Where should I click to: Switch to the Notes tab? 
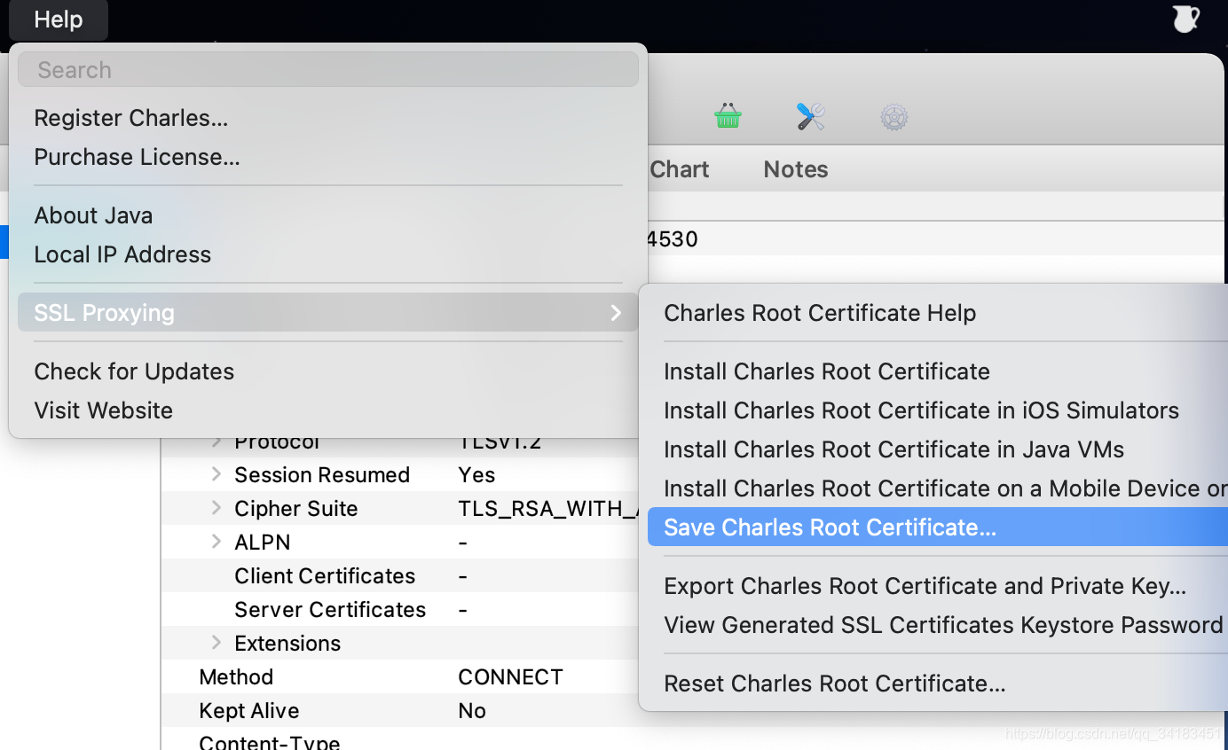coord(796,169)
